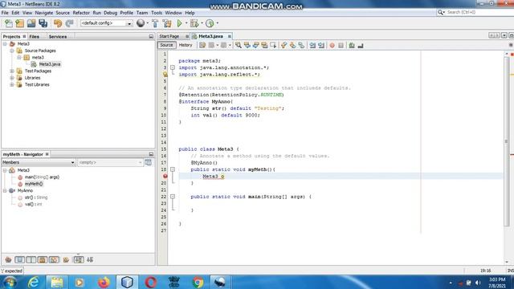
Task: Open the Run Project arrow dropdown
Action: (186, 23)
